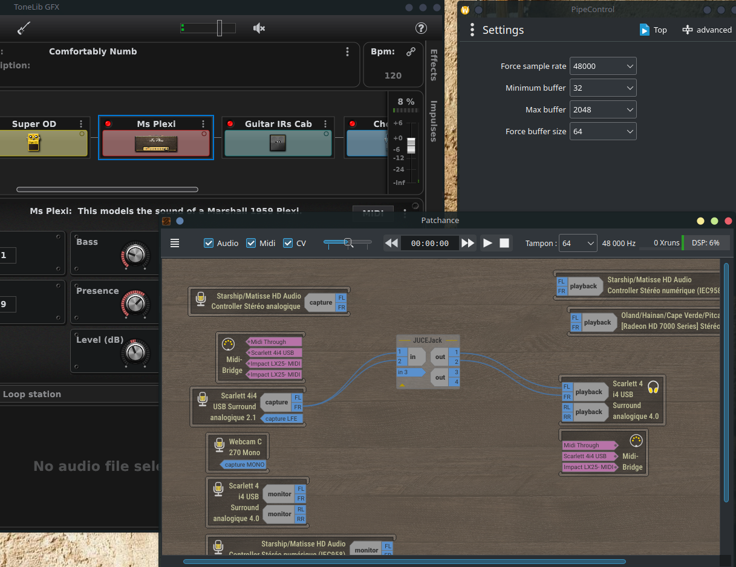Screen dimensions: 736x567
Task: Open the Force sample rate dropdown
Action: tap(603, 66)
